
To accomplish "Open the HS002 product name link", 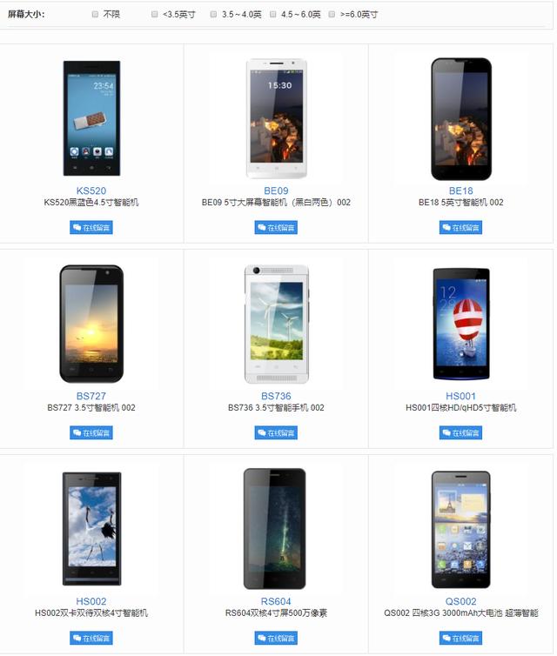I will tap(91, 601).
